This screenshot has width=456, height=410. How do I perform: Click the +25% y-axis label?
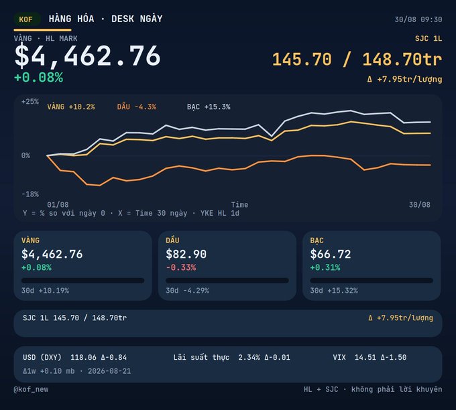pos(30,101)
